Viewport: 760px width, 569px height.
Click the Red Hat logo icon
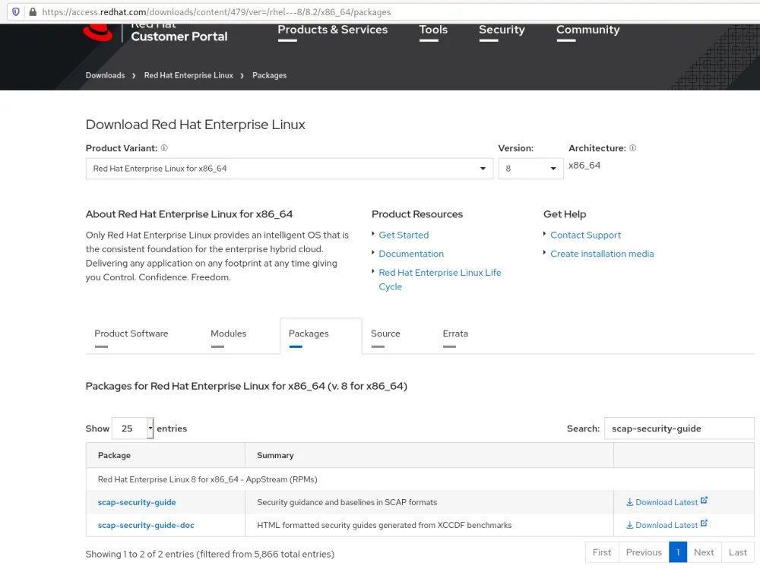pyautogui.click(x=97, y=32)
